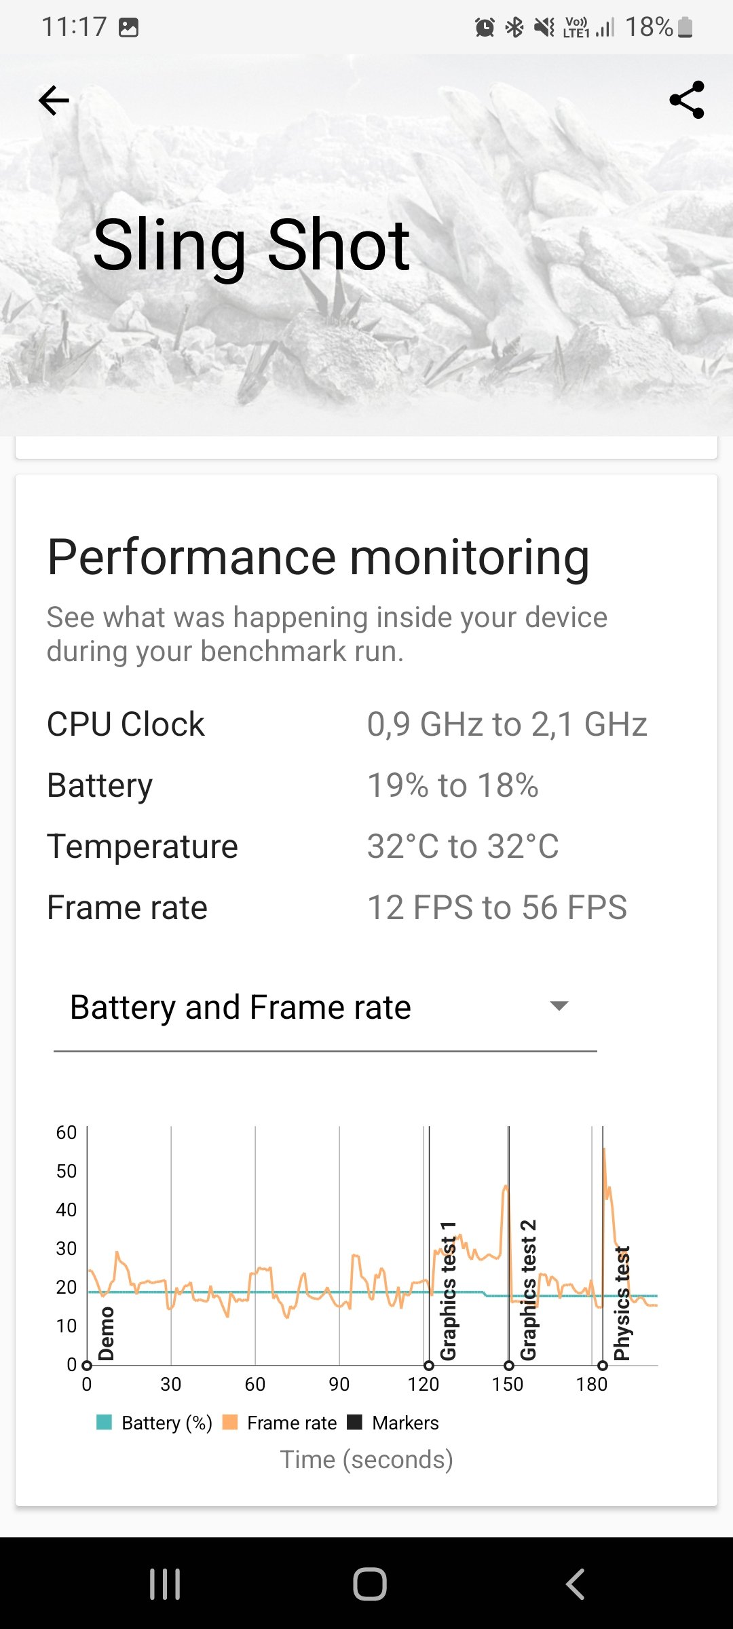Tap the alarm icon in status bar
The width and height of the screenshot is (733, 1629).
tap(485, 27)
